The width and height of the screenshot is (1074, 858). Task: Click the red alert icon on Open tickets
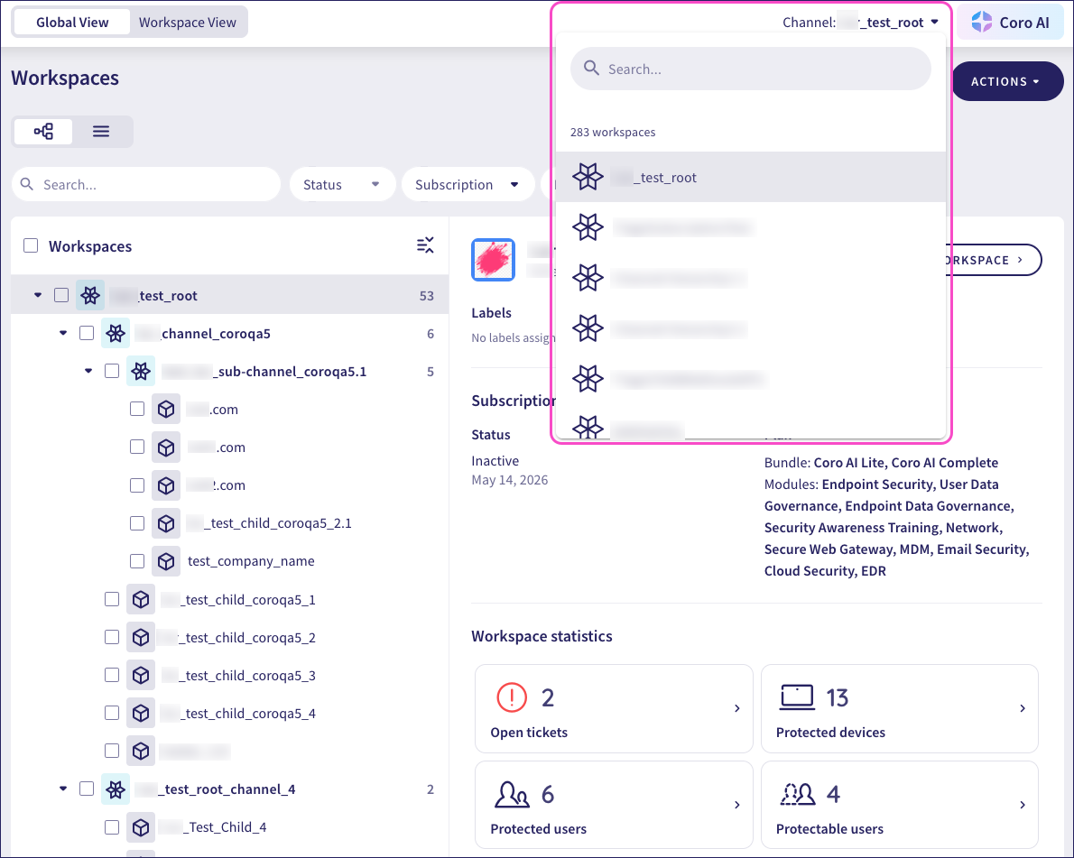pyautogui.click(x=512, y=697)
